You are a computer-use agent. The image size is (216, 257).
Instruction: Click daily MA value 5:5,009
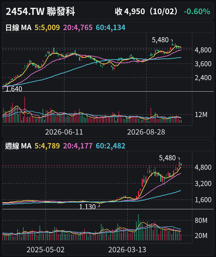pos(47,27)
